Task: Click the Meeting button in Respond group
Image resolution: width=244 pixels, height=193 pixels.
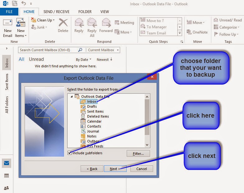Action: pyautogui.click(x=124, y=23)
